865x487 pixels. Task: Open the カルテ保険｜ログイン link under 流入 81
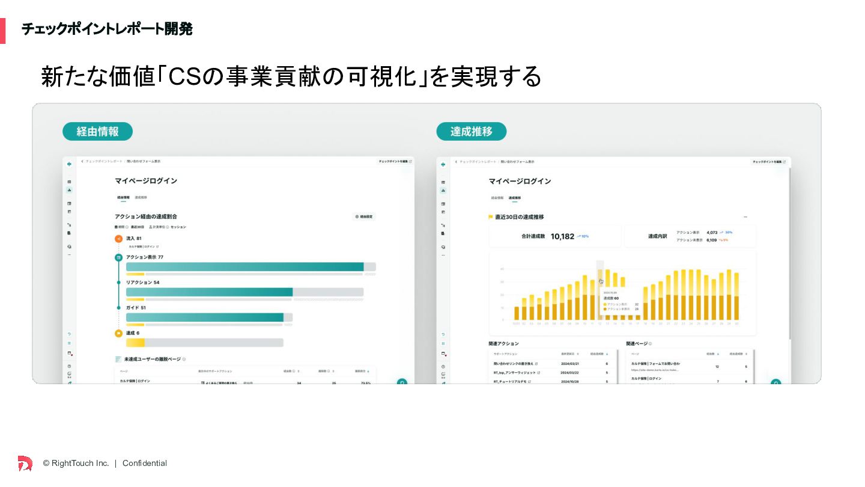(144, 247)
